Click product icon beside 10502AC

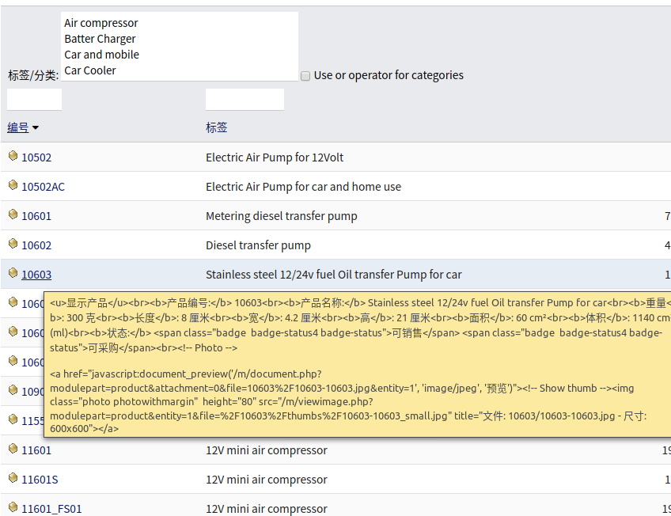13,185
